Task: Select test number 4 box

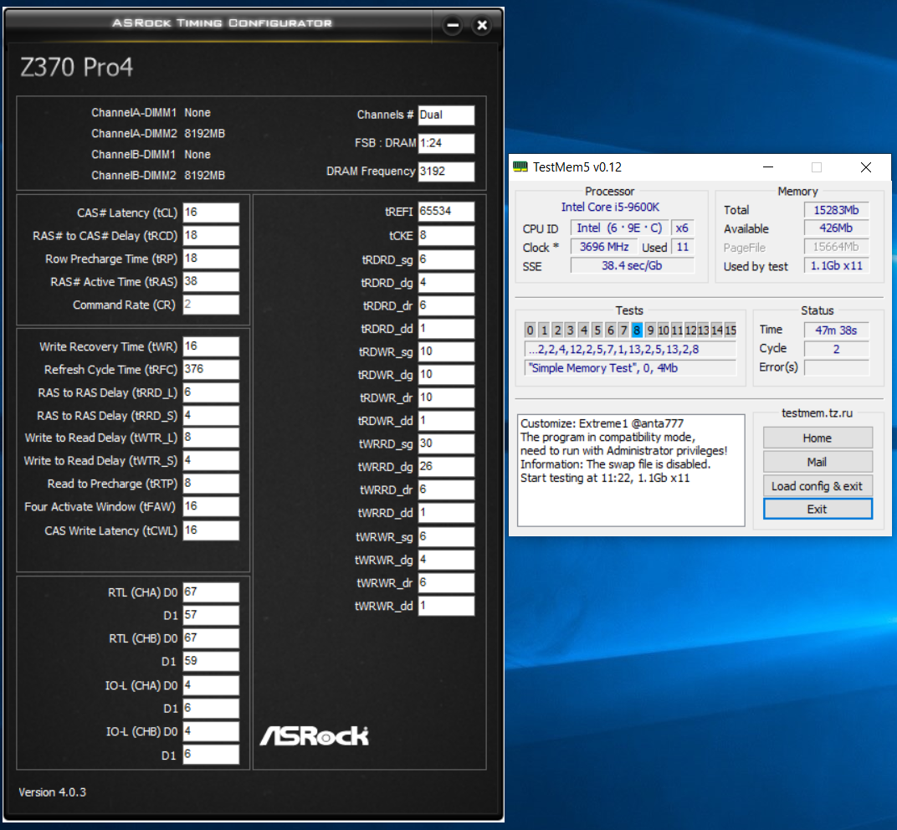Action: 583,330
